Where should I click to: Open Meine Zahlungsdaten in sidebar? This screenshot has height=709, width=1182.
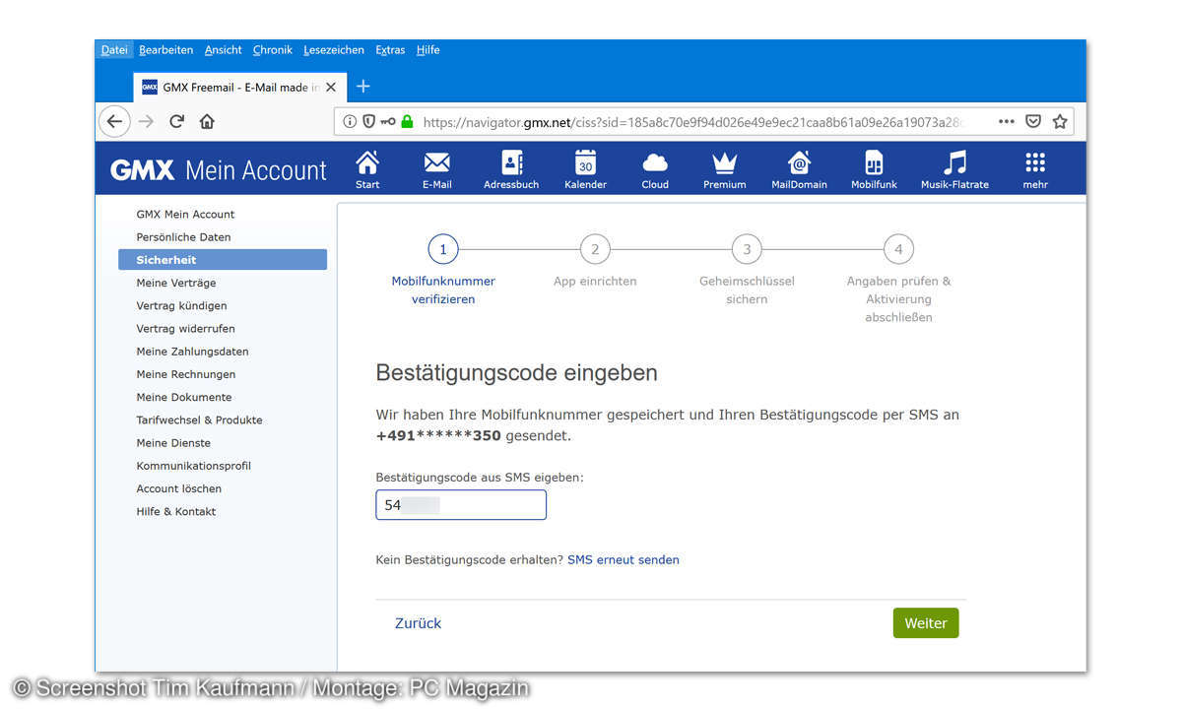click(x=192, y=352)
